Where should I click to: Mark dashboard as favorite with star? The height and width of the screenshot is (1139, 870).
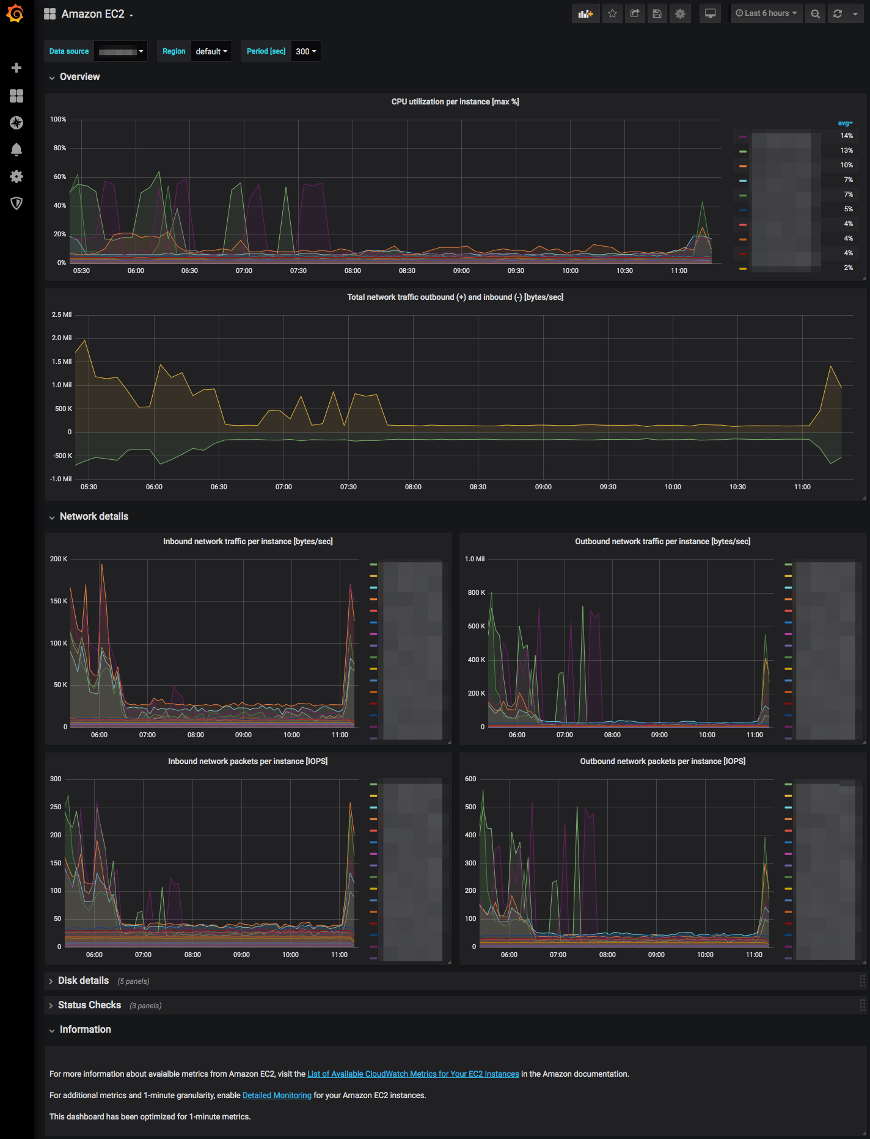pyautogui.click(x=612, y=13)
